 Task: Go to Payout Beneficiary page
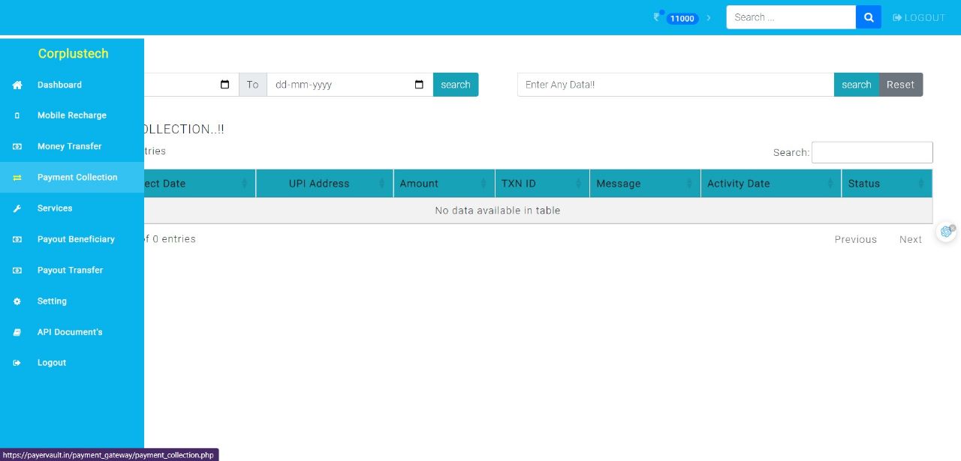pos(76,239)
